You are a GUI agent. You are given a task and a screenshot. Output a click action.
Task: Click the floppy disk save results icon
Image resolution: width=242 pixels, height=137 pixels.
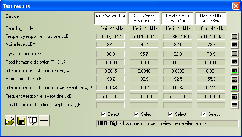21,121
